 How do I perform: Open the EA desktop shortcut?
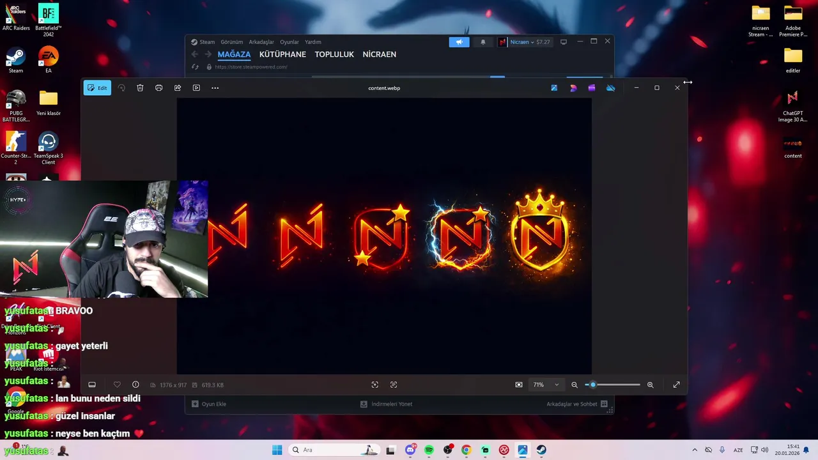49,60
